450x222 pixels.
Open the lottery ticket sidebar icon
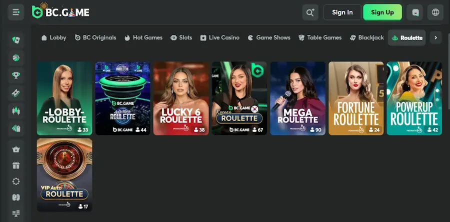[16, 93]
